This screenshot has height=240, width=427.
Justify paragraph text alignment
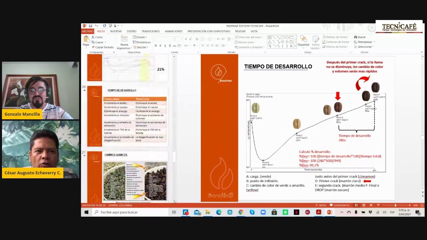pyautogui.click(x=217, y=45)
